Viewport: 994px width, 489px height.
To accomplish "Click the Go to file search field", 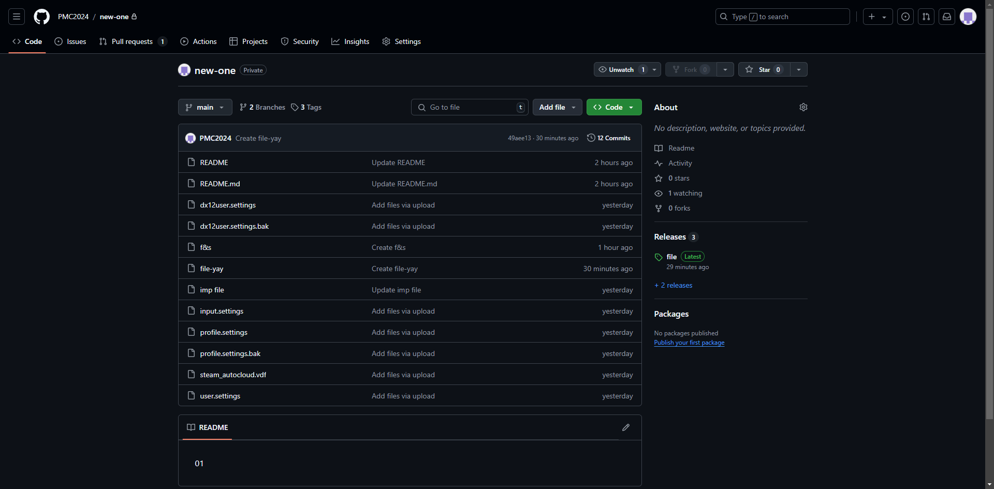I will click(x=470, y=107).
